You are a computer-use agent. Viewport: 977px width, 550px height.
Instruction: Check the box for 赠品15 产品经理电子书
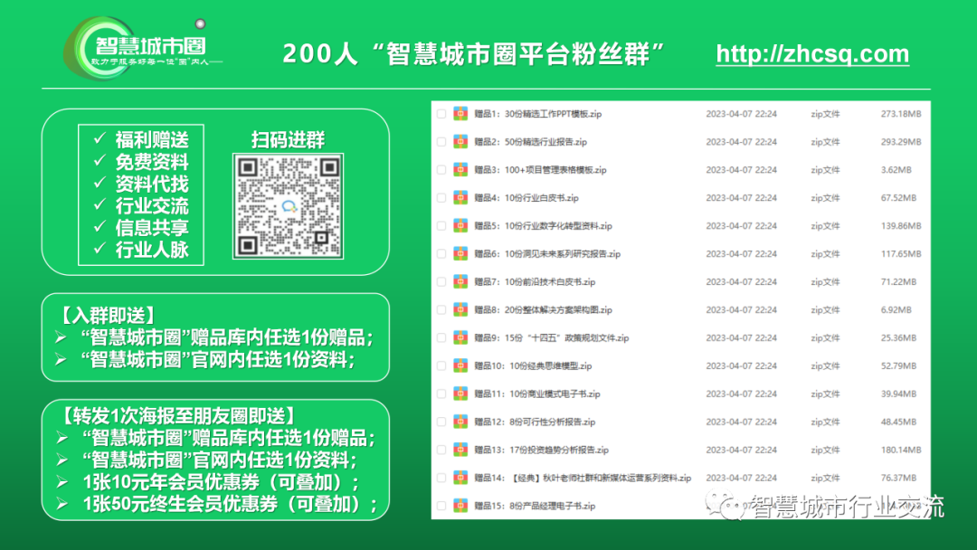click(441, 507)
